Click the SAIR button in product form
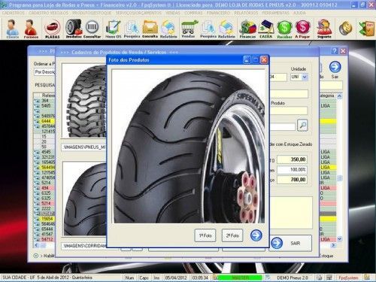The height and width of the screenshot is (282, 376). pyautogui.click(x=291, y=243)
